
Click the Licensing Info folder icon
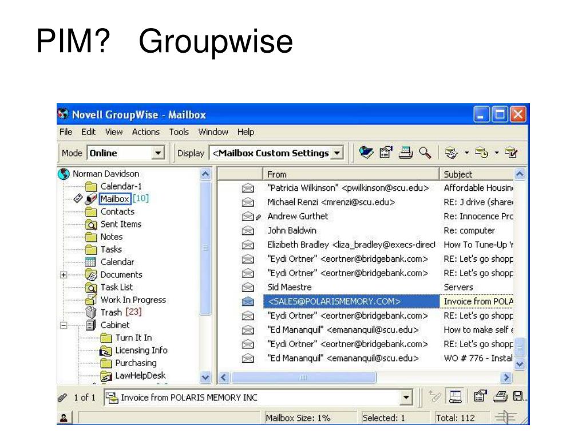point(106,351)
